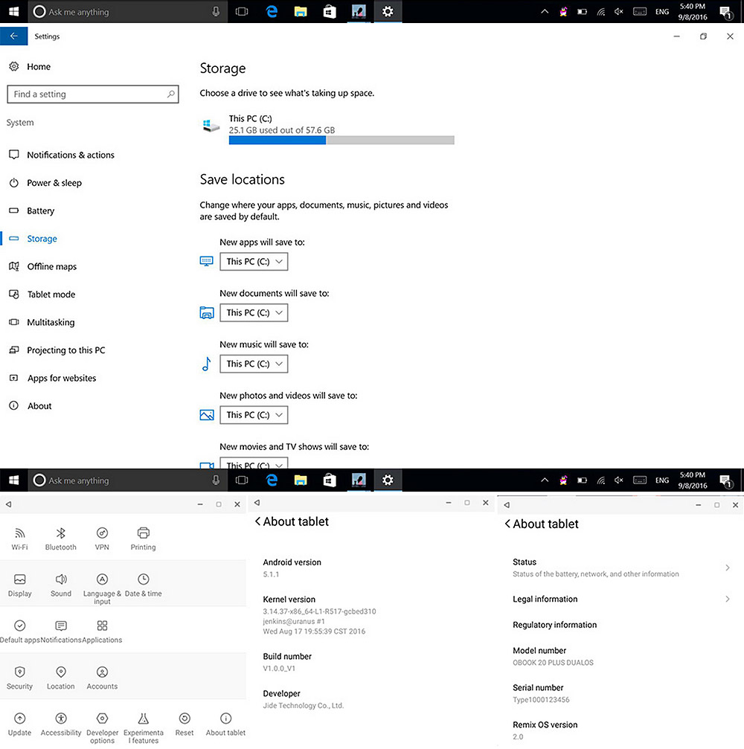Open Projecting to this PC settings
The width and height of the screenshot is (744, 749).
point(57,350)
